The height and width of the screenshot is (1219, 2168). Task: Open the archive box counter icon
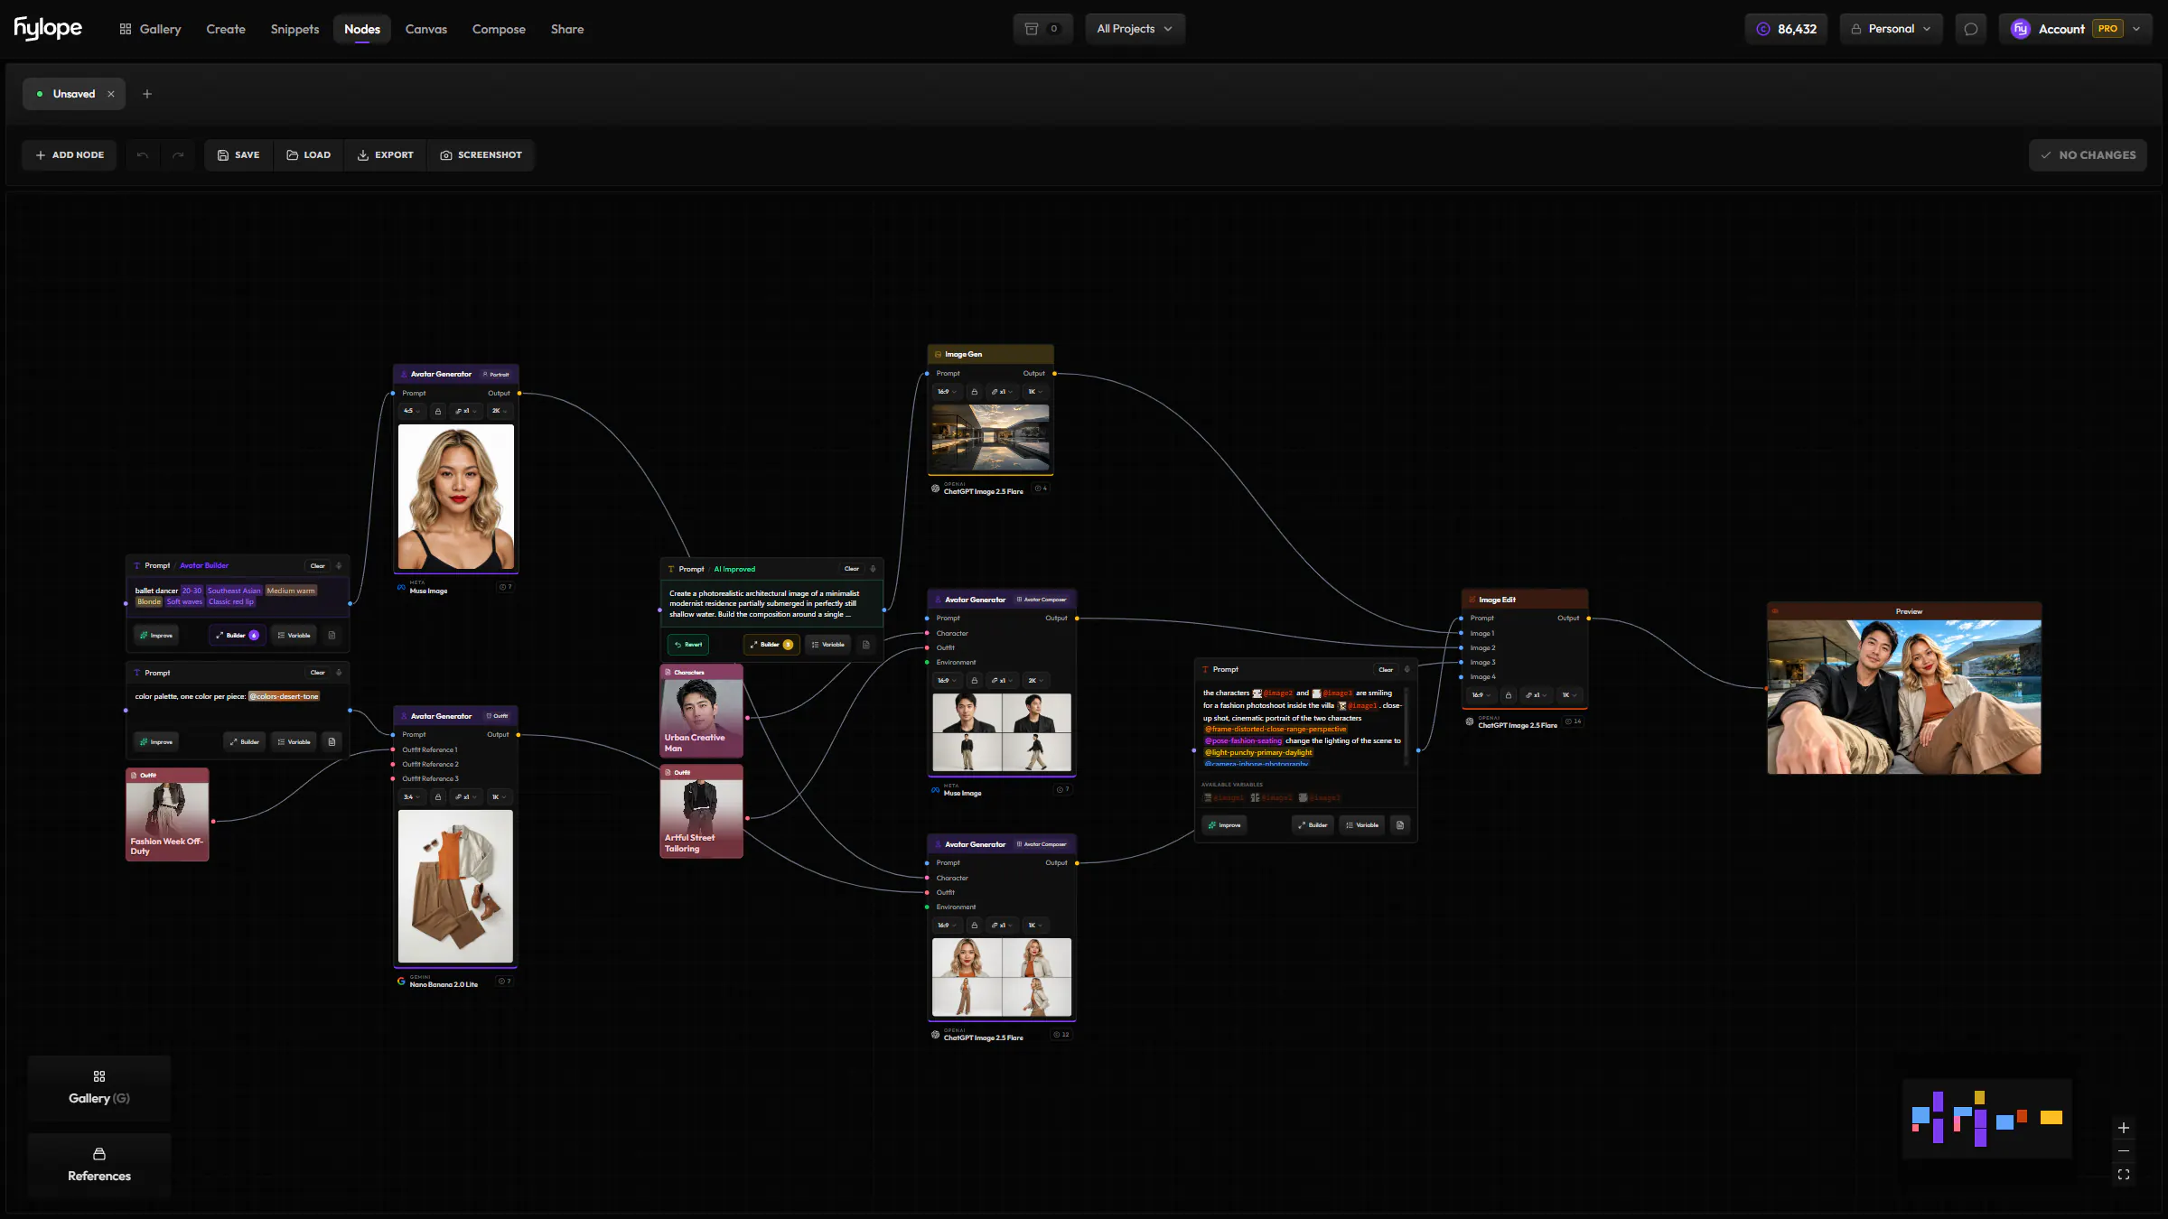coord(1042,29)
